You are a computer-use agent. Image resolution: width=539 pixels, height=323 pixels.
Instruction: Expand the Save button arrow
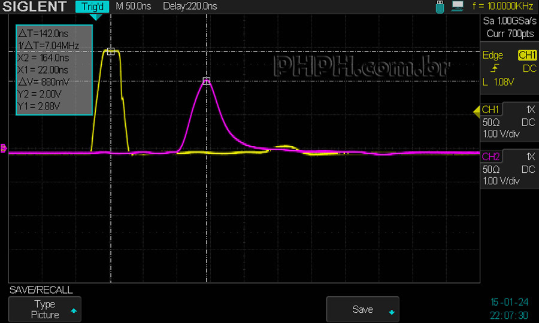[x=392, y=312]
